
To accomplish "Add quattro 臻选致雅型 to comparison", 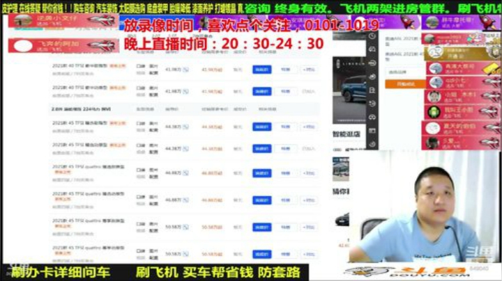I will click(309, 173).
